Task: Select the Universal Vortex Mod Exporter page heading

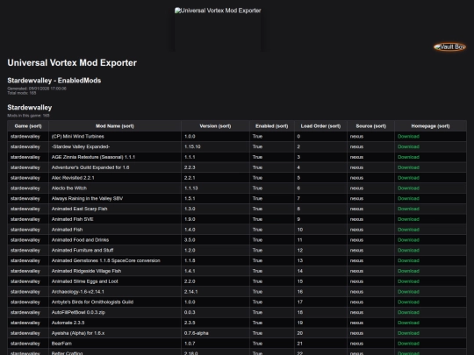Action: tap(72, 63)
